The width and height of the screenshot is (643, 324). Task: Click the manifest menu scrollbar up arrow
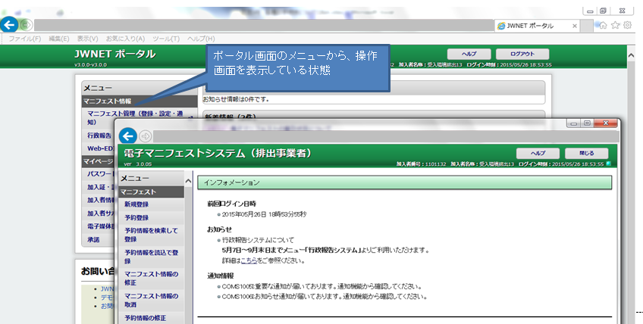(x=188, y=181)
